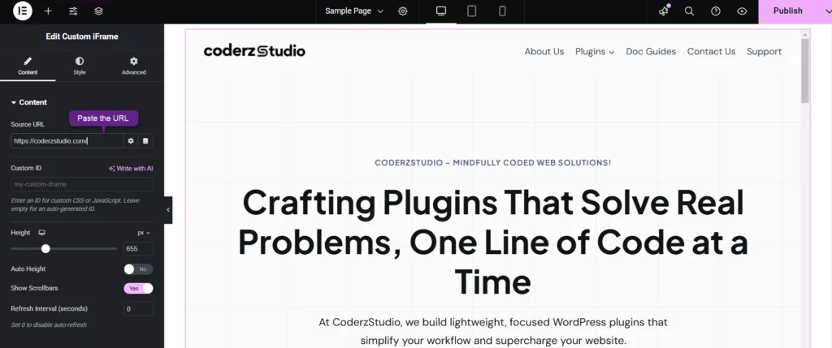Switch to the Advanced tab
Viewport: 832px width, 348px height.
[x=134, y=67]
